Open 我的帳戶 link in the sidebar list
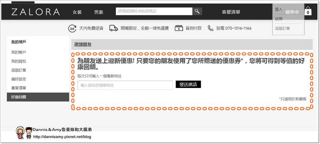 pyautogui.click(x=18, y=52)
